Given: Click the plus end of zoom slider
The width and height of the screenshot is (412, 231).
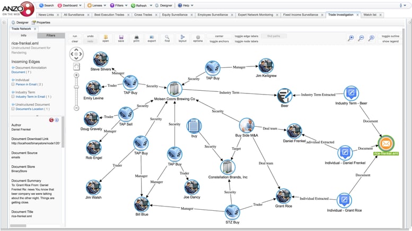Looking at the screenshot, I should (76, 75).
